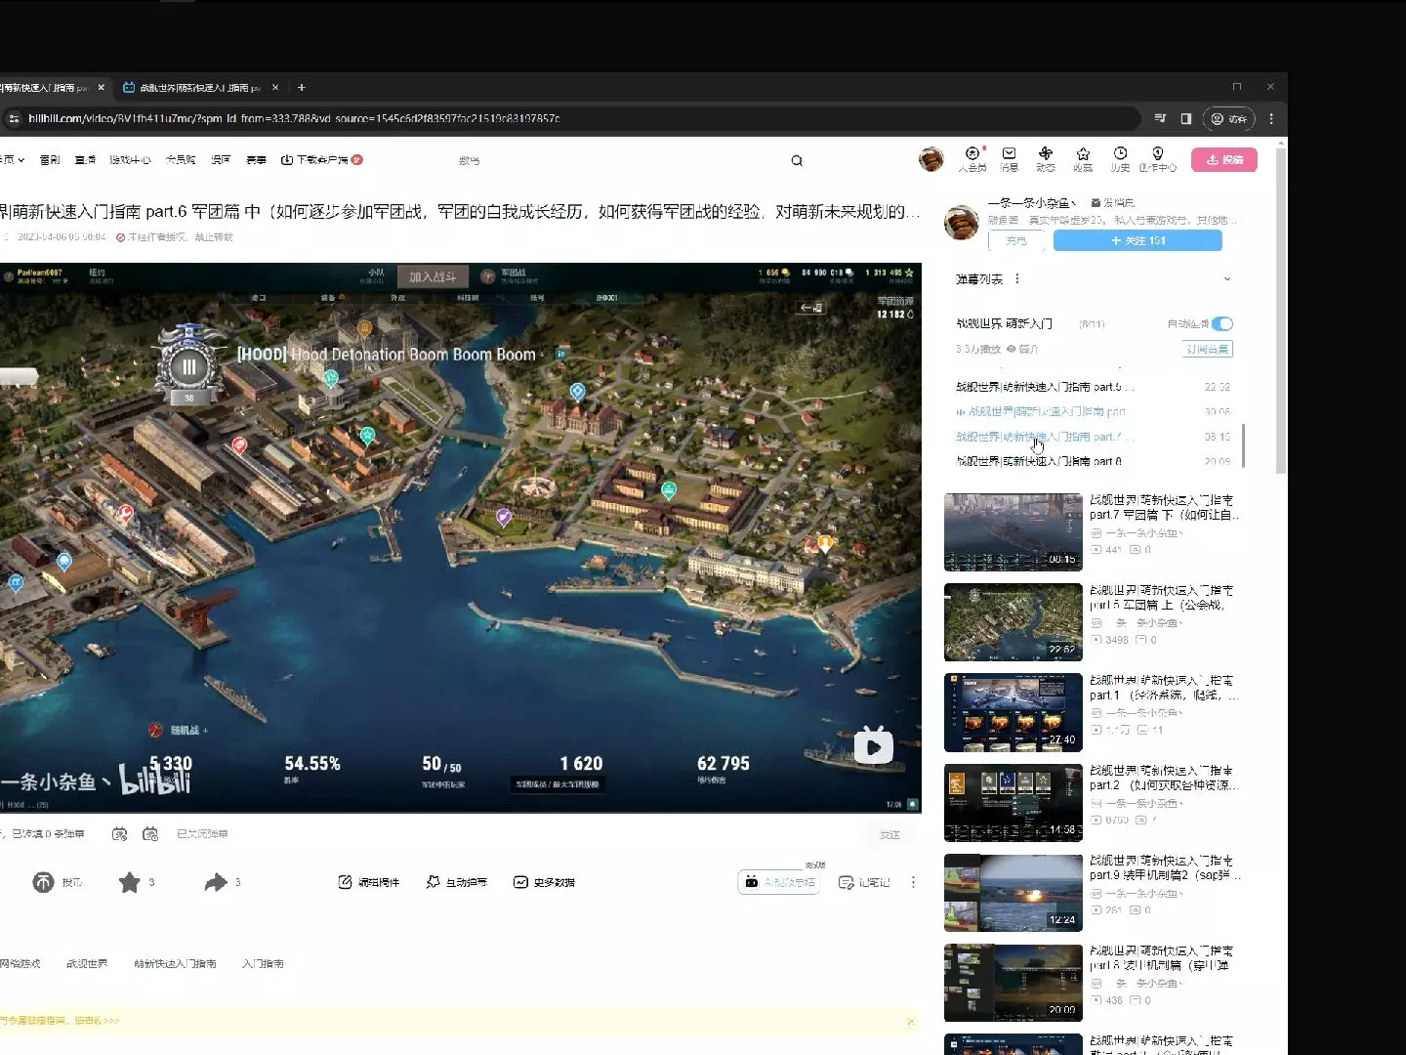Image resolution: width=1406 pixels, height=1055 pixels.
Task: Click the uploader's avatar in sidebar
Action: pyautogui.click(x=962, y=223)
